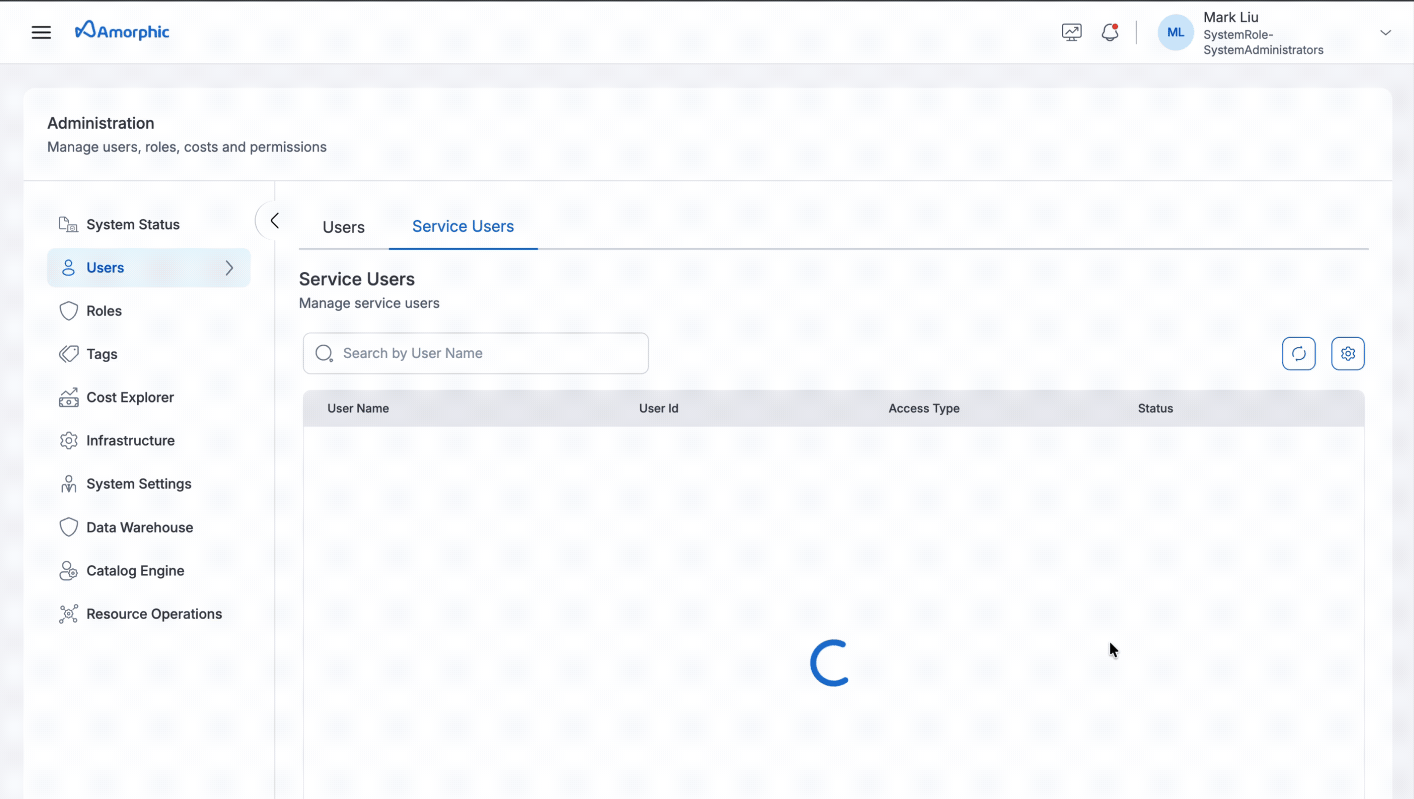Navigate to Resource Operations
The height and width of the screenshot is (799, 1414).
(x=154, y=614)
